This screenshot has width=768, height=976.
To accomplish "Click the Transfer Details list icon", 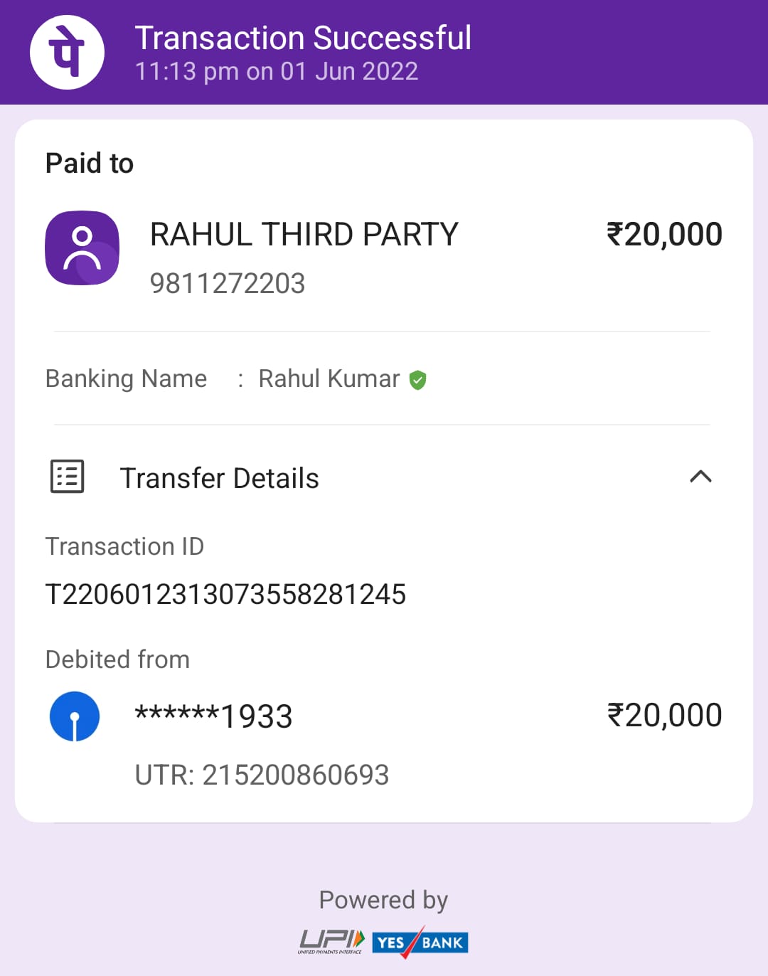I will (x=68, y=477).
